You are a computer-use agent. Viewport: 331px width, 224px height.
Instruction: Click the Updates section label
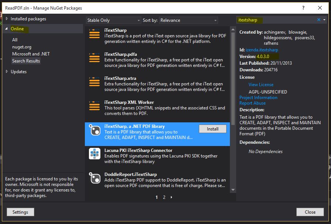[19, 72]
